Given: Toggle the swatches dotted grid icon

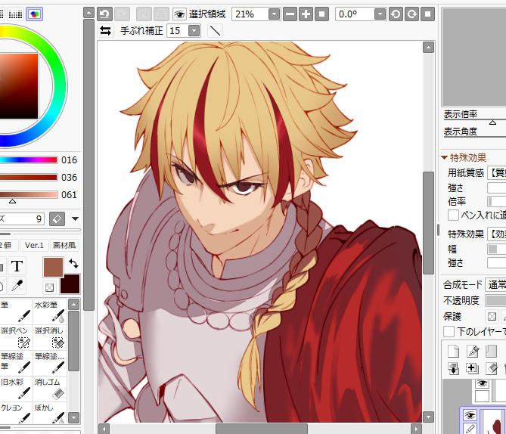Looking at the screenshot, I should pos(15,14).
